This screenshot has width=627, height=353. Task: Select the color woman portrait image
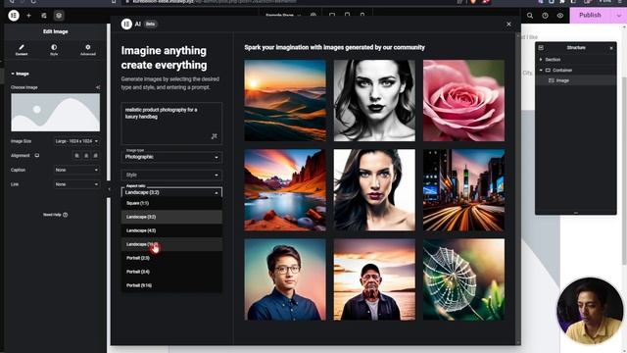pos(374,190)
